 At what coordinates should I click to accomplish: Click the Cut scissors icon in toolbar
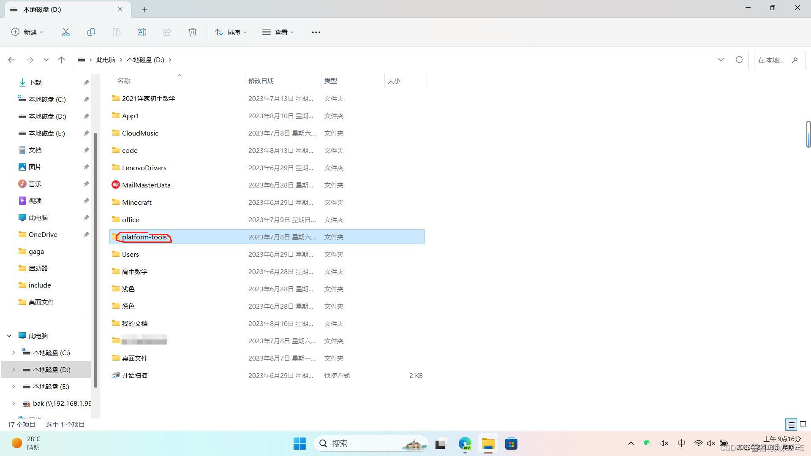point(66,32)
